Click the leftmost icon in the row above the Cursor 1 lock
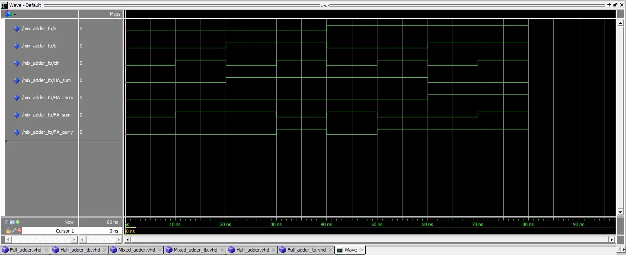The image size is (626, 255). coord(8,222)
